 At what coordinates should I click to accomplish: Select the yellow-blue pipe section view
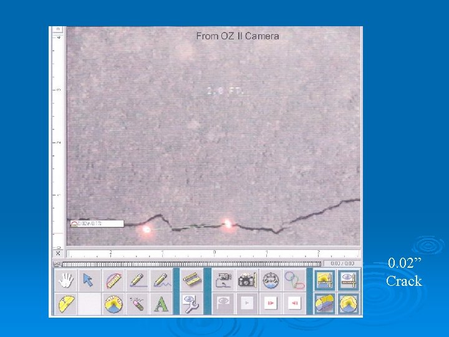[325, 304]
